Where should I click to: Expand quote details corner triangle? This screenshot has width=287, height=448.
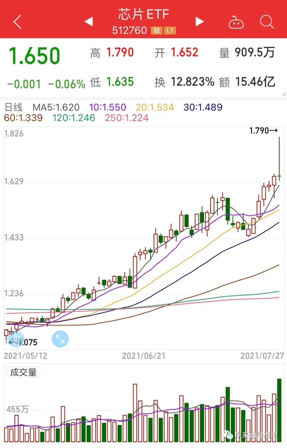coord(284,93)
